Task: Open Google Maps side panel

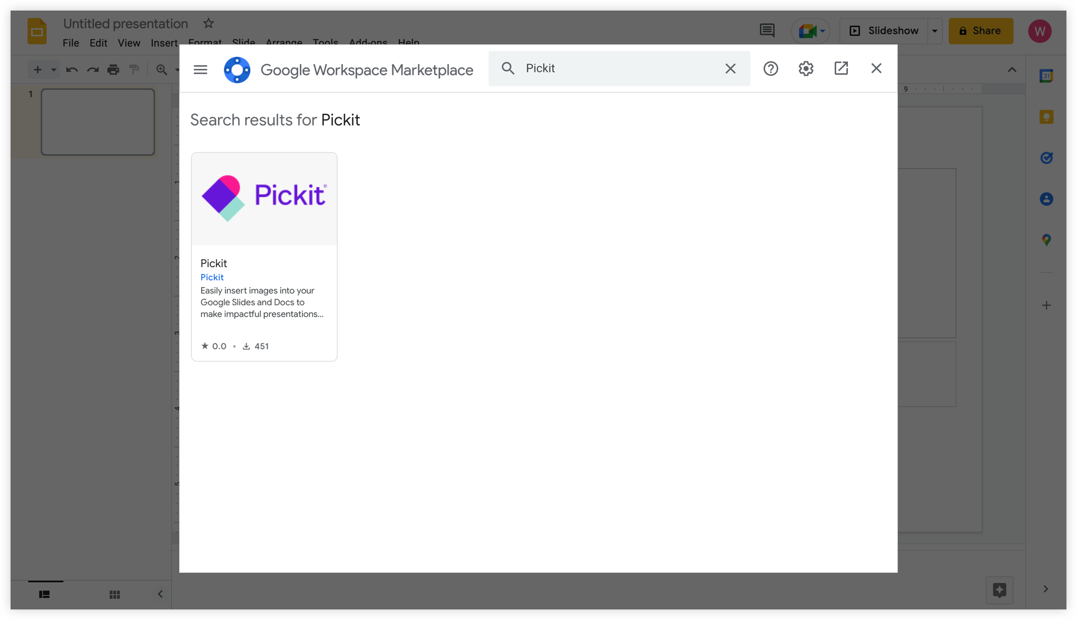Action: (x=1046, y=240)
